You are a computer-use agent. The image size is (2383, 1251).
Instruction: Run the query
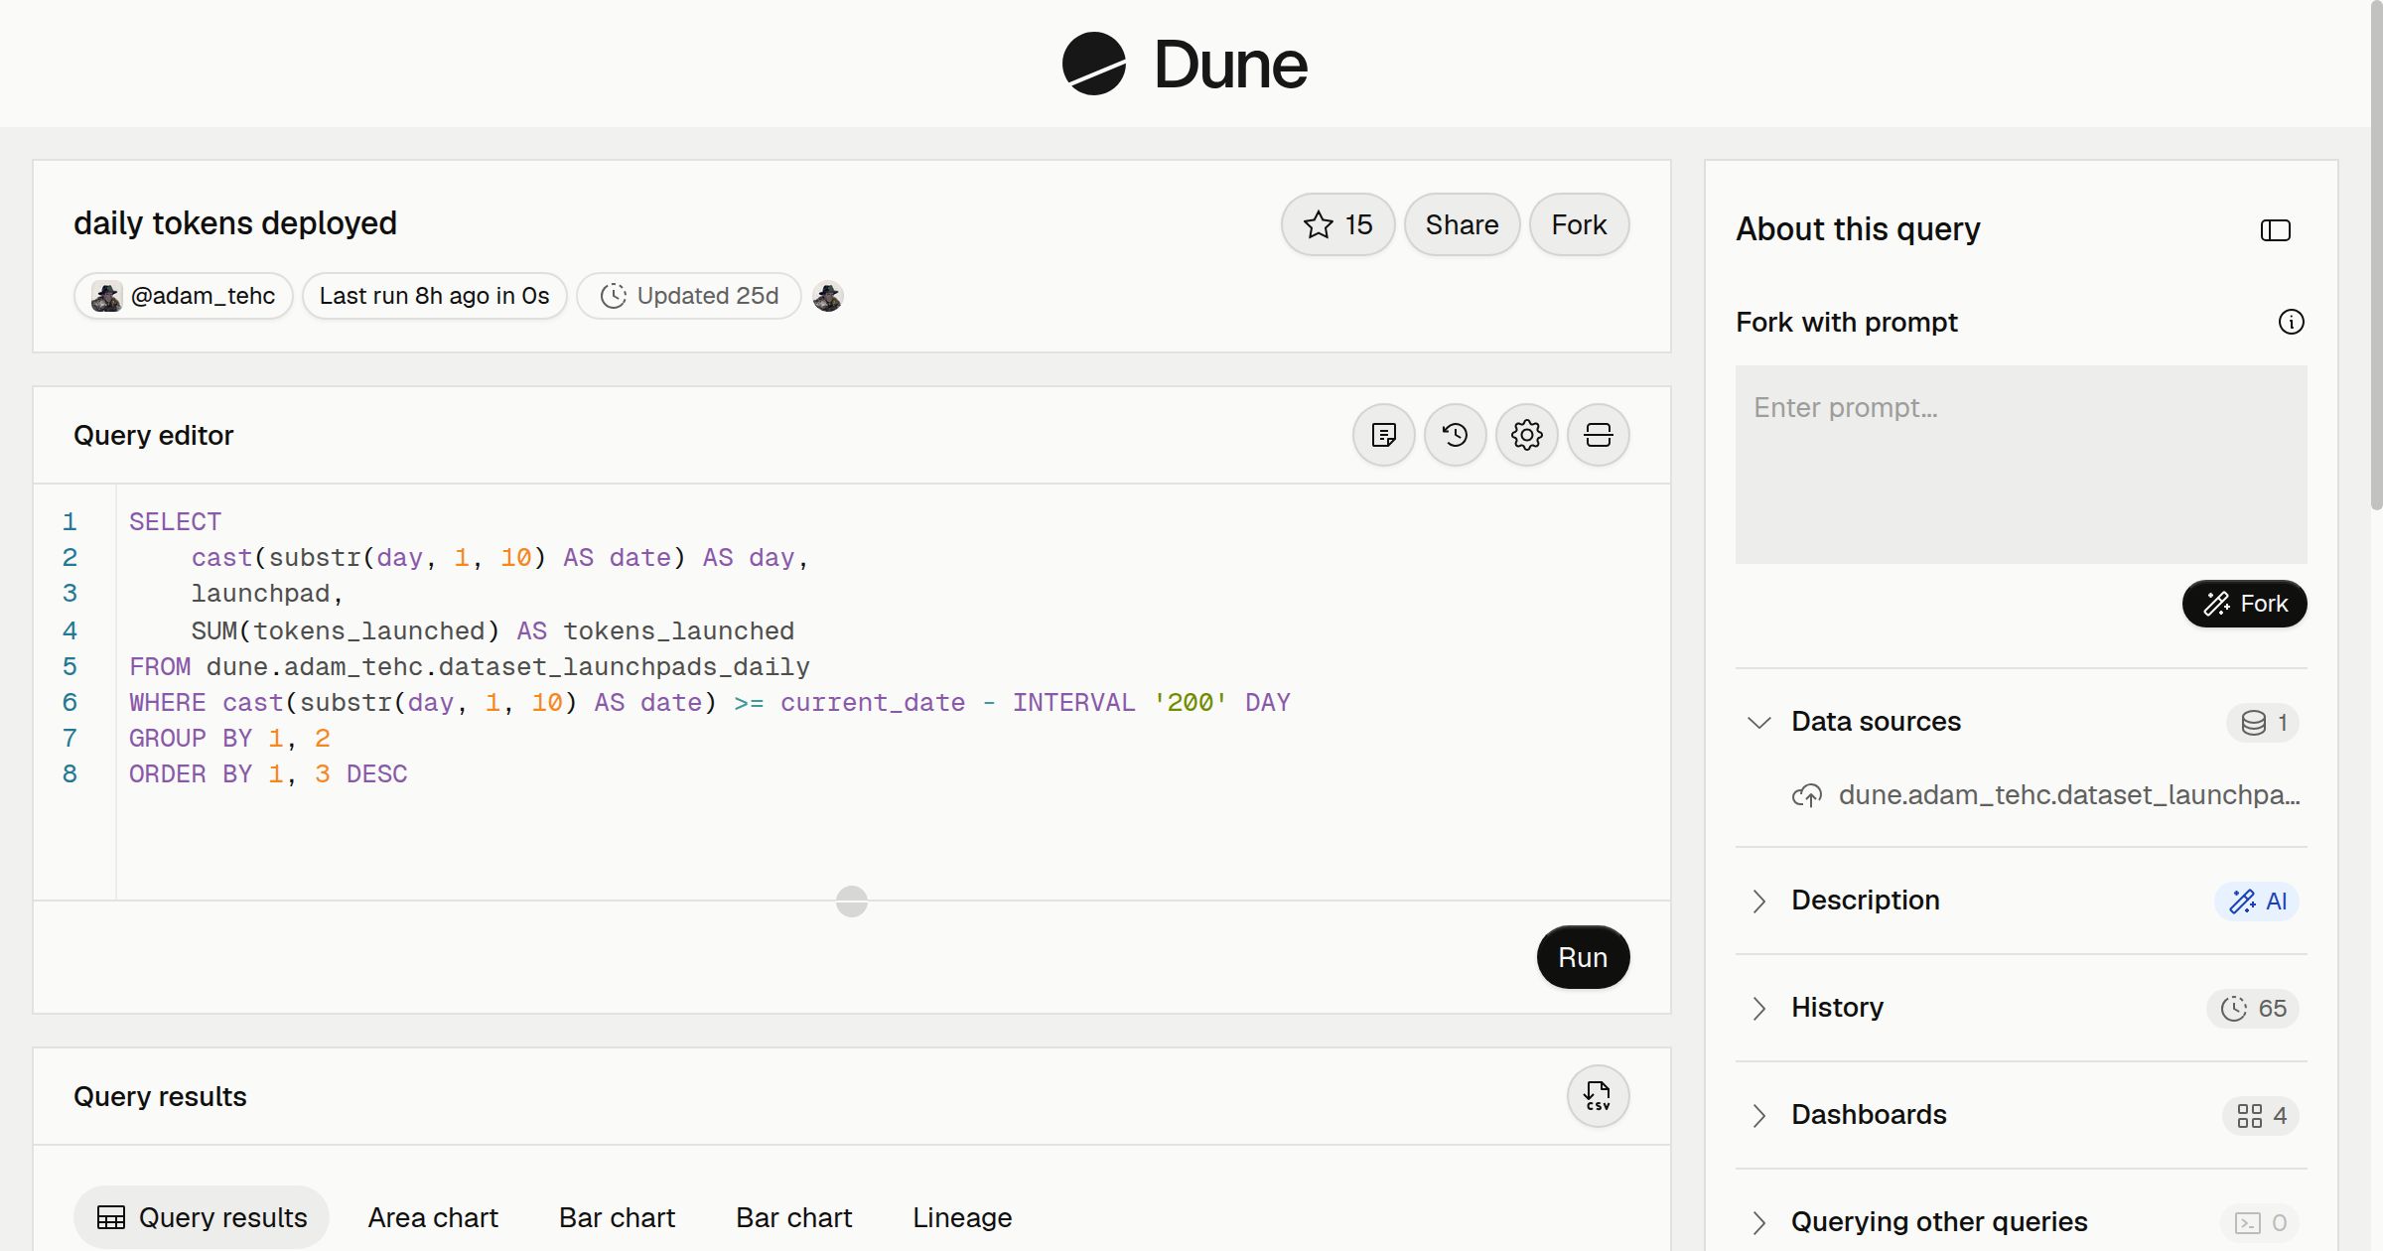[1583, 957]
